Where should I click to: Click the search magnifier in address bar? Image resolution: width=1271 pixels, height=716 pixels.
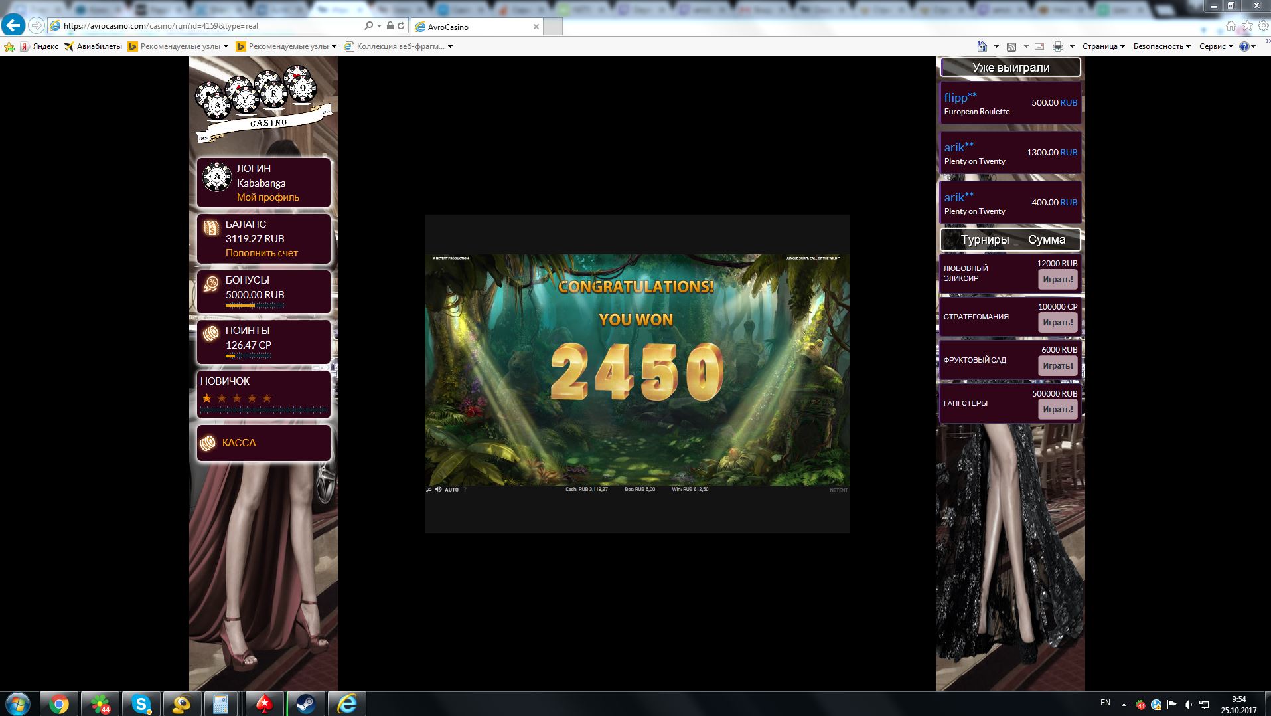point(368,26)
